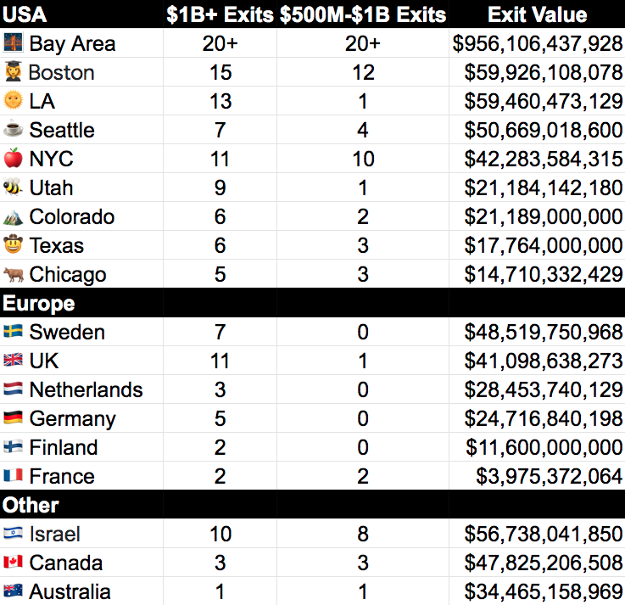Click the Exit Value column header
Screen dimensions: 625x605
coord(538,14)
